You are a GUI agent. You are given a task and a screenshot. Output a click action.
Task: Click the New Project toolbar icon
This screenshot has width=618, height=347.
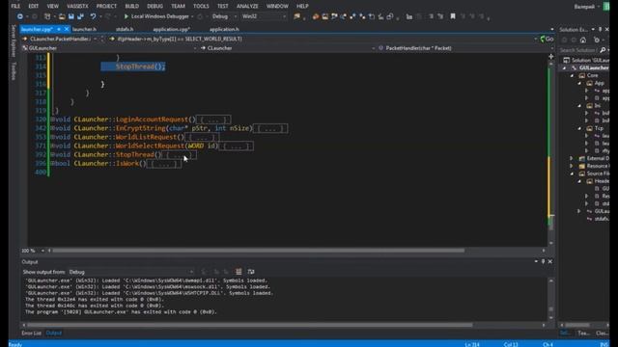47,16
